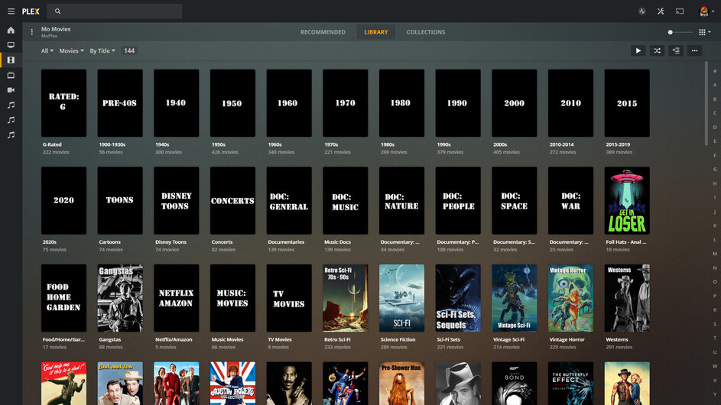Image resolution: width=721 pixels, height=405 pixels.
Task: Jump to letter A in alphabet index
Action: [x=715, y=85]
